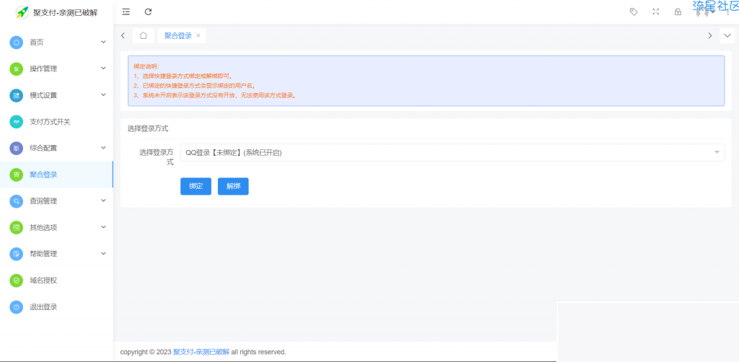
Task: Go to the home tab icon
Action: (x=144, y=35)
